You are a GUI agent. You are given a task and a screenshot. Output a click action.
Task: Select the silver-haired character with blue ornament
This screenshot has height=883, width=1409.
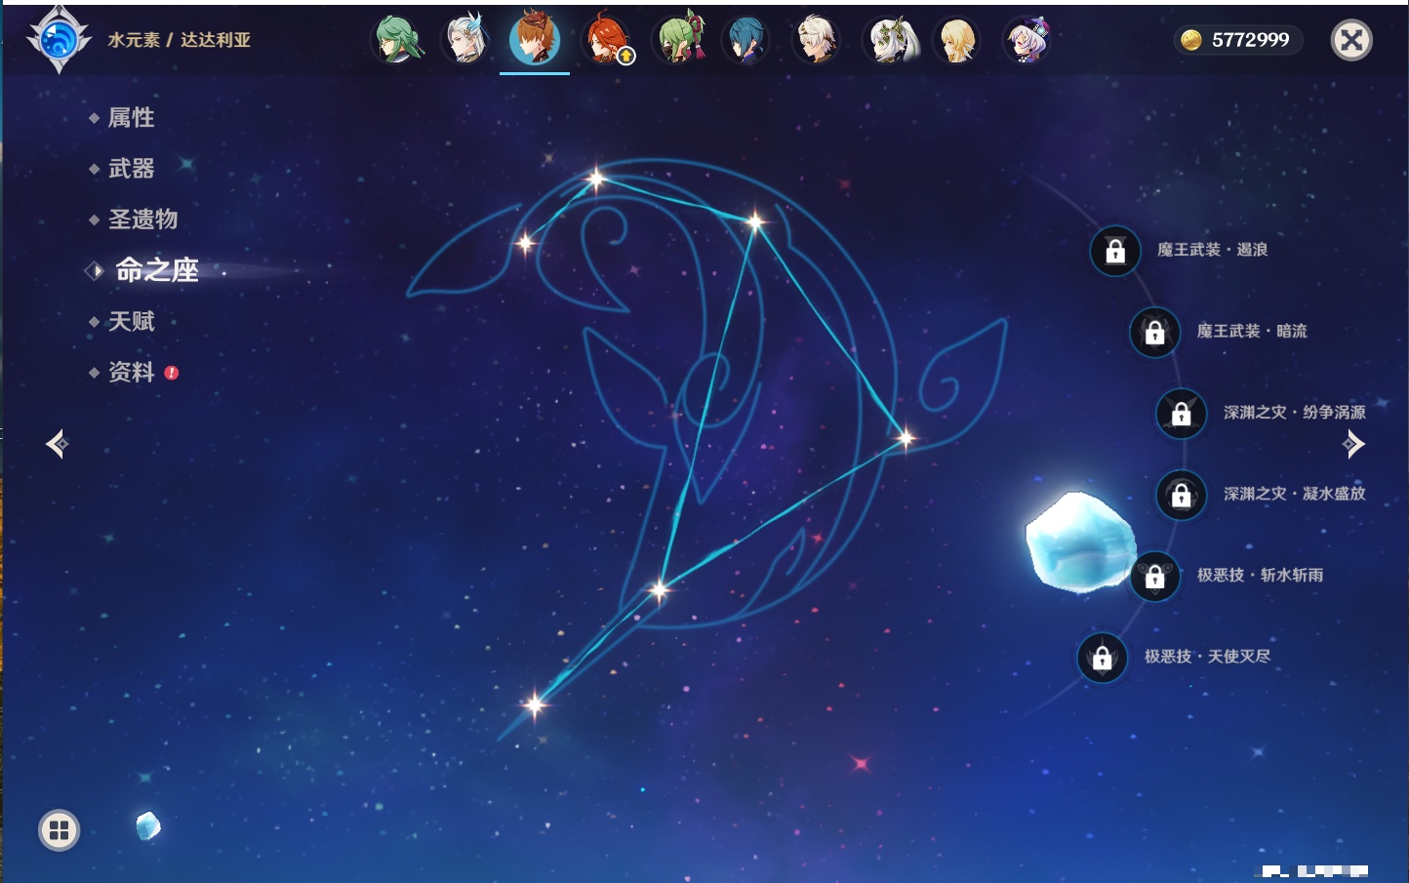(466, 40)
